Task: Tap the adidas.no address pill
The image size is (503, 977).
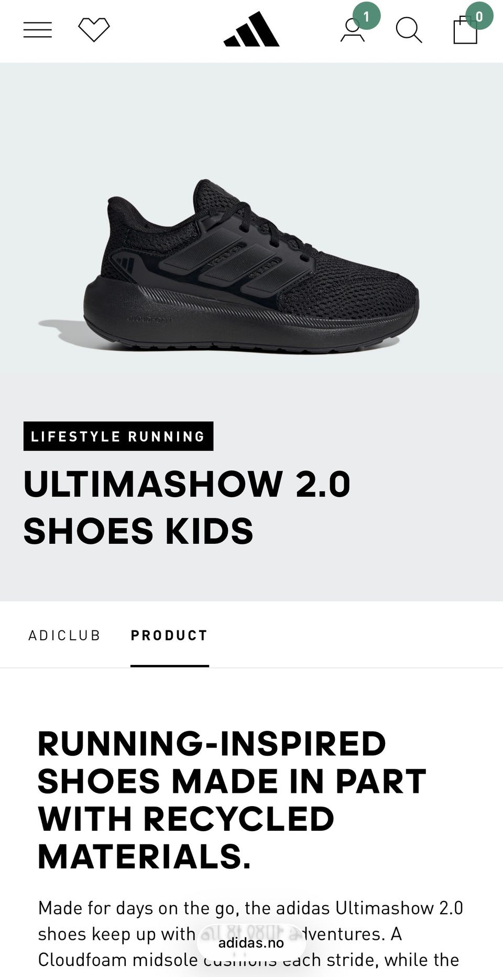Action: [251, 942]
